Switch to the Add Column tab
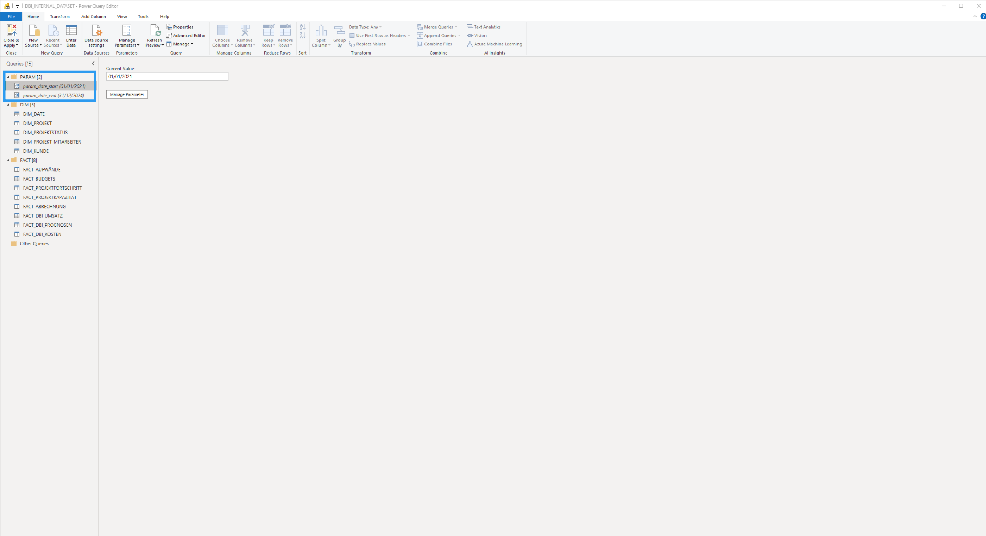This screenshot has height=536, width=986. pyautogui.click(x=94, y=16)
